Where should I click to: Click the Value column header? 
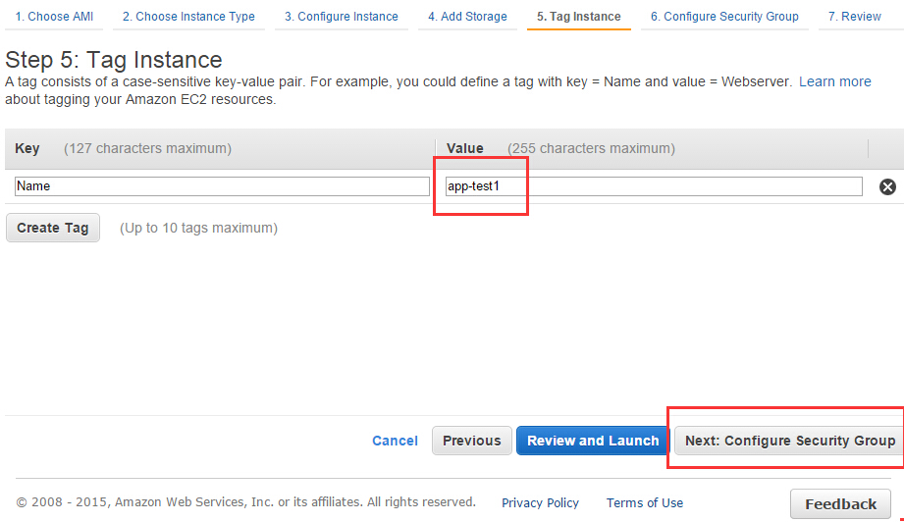coord(464,148)
